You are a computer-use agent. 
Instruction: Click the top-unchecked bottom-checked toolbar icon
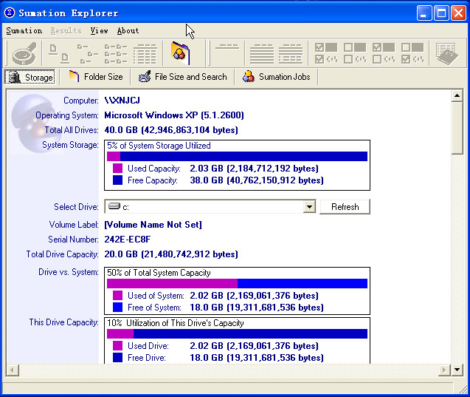click(412, 53)
